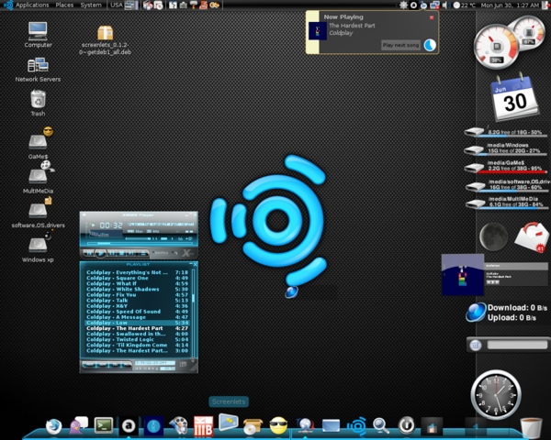551x440 pixels.
Task: Click the moon phase screenlet
Action: (x=494, y=237)
